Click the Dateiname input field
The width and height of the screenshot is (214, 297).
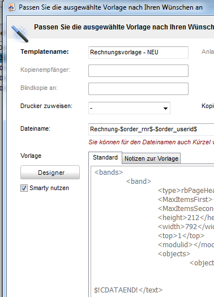tap(151, 130)
